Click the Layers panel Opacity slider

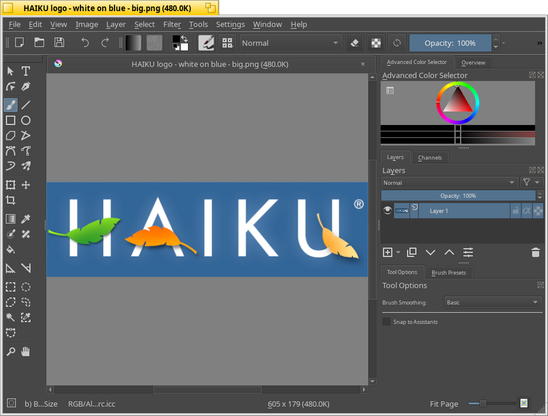pyautogui.click(x=459, y=196)
